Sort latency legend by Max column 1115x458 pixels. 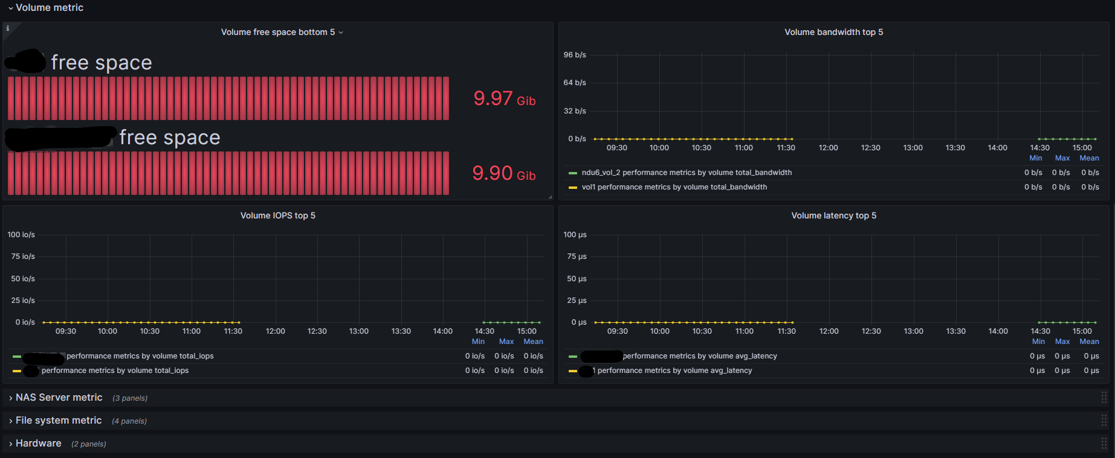pos(1062,342)
